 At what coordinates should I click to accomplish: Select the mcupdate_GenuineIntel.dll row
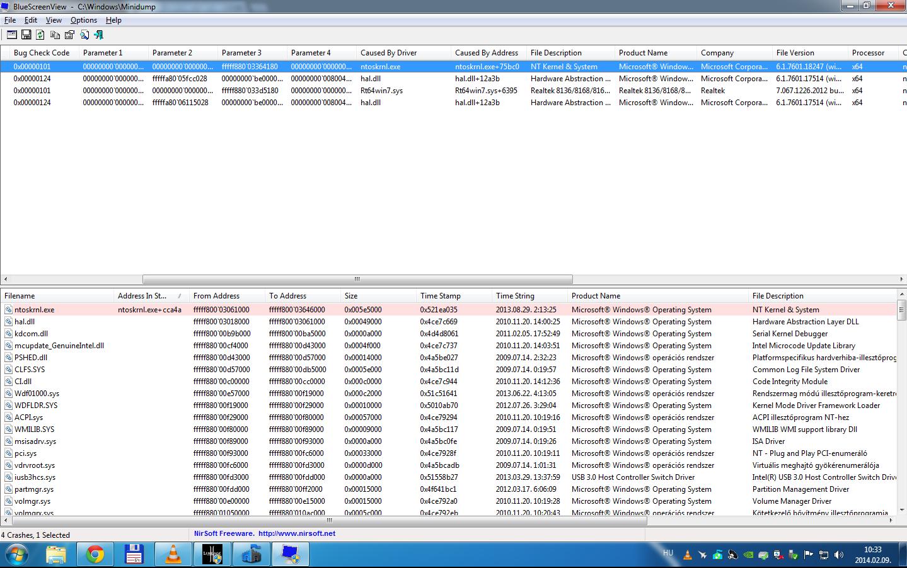click(x=448, y=346)
